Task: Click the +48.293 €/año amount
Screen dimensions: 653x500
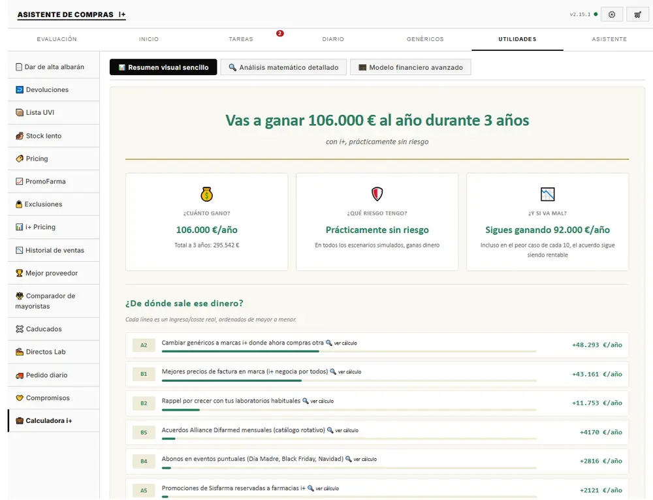Action: (597, 345)
